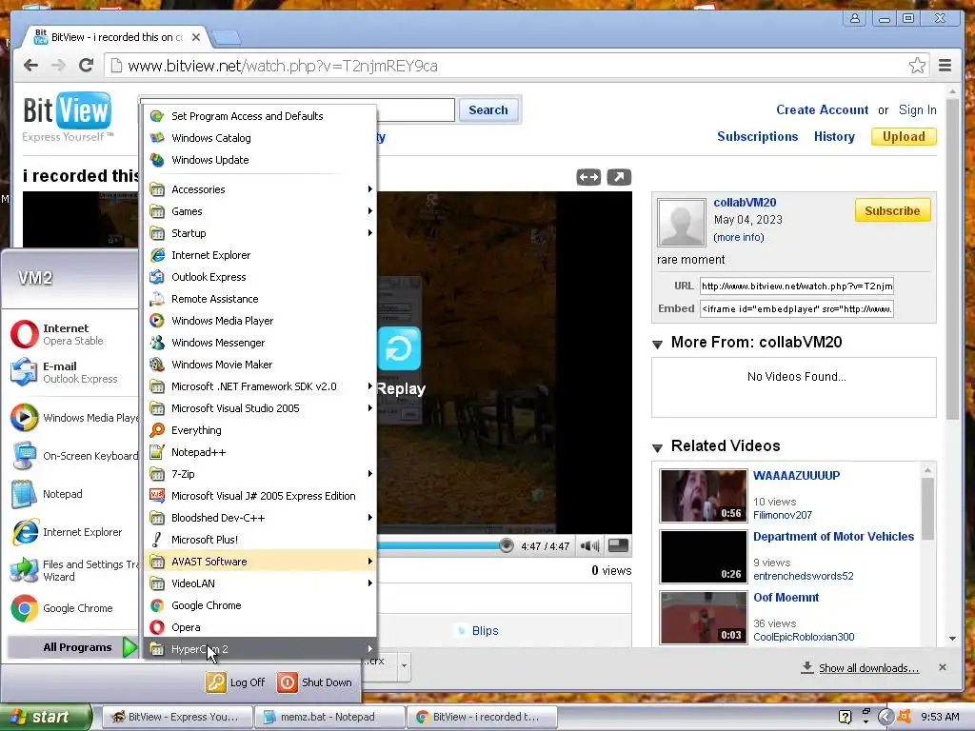Click Shut Down button
The width and height of the screenshot is (975, 731).
(x=314, y=682)
